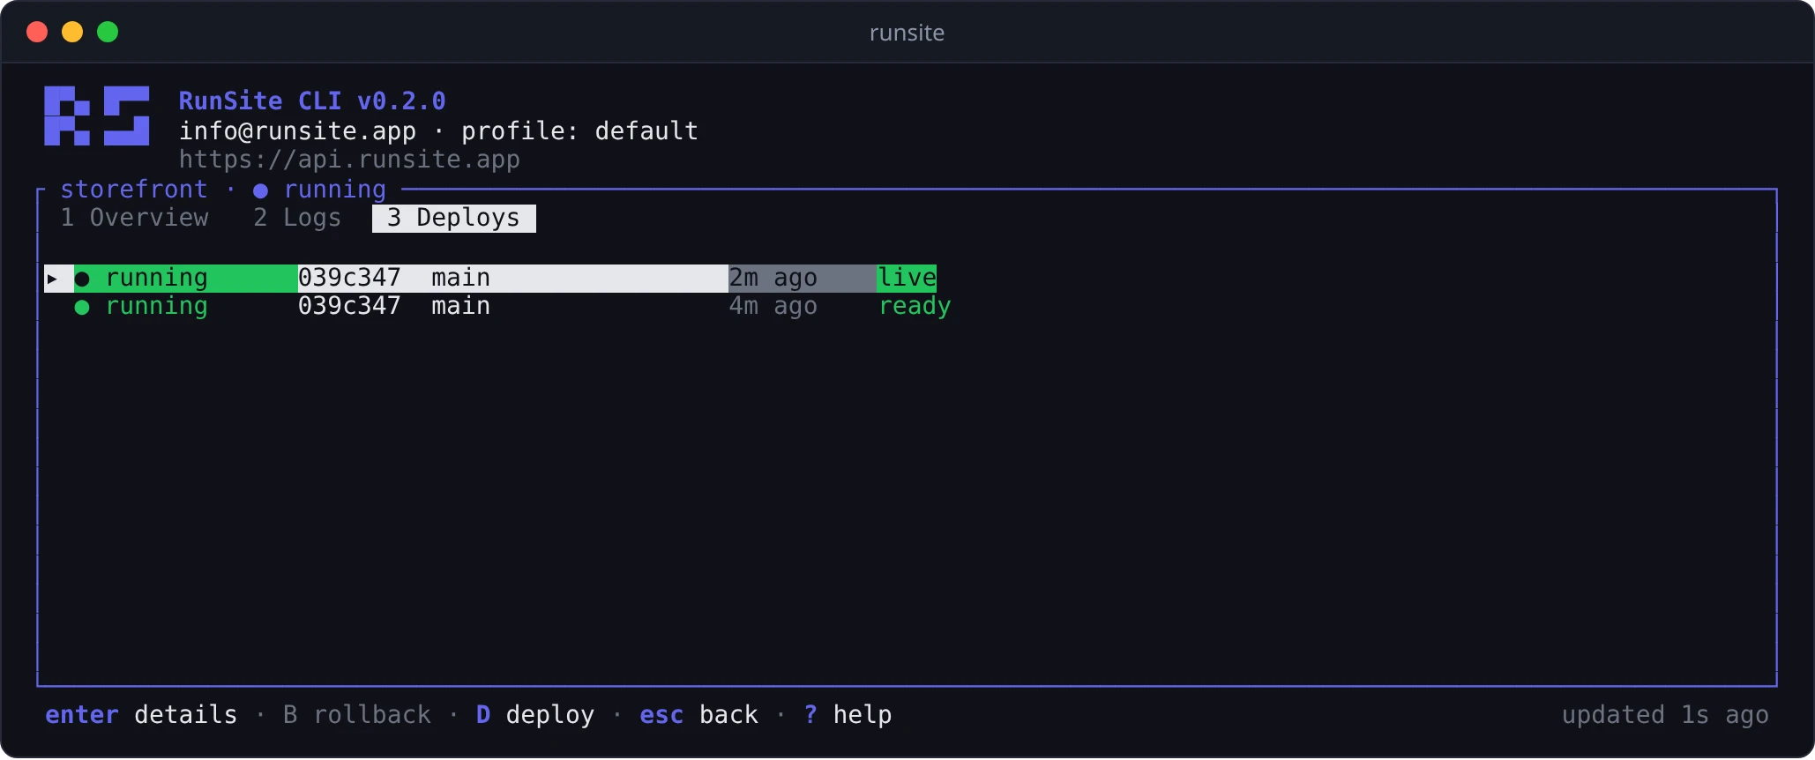1815x760 pixels.
Task: Click the RunSite RS logo
Action: [97, 115]
